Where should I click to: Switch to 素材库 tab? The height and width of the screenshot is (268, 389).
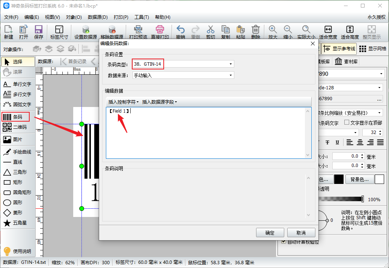(x=346, y=62)
